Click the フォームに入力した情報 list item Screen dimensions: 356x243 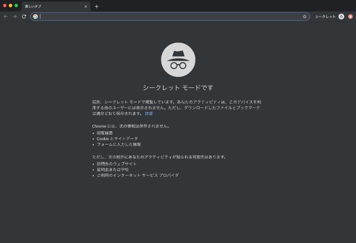(118, 145)
